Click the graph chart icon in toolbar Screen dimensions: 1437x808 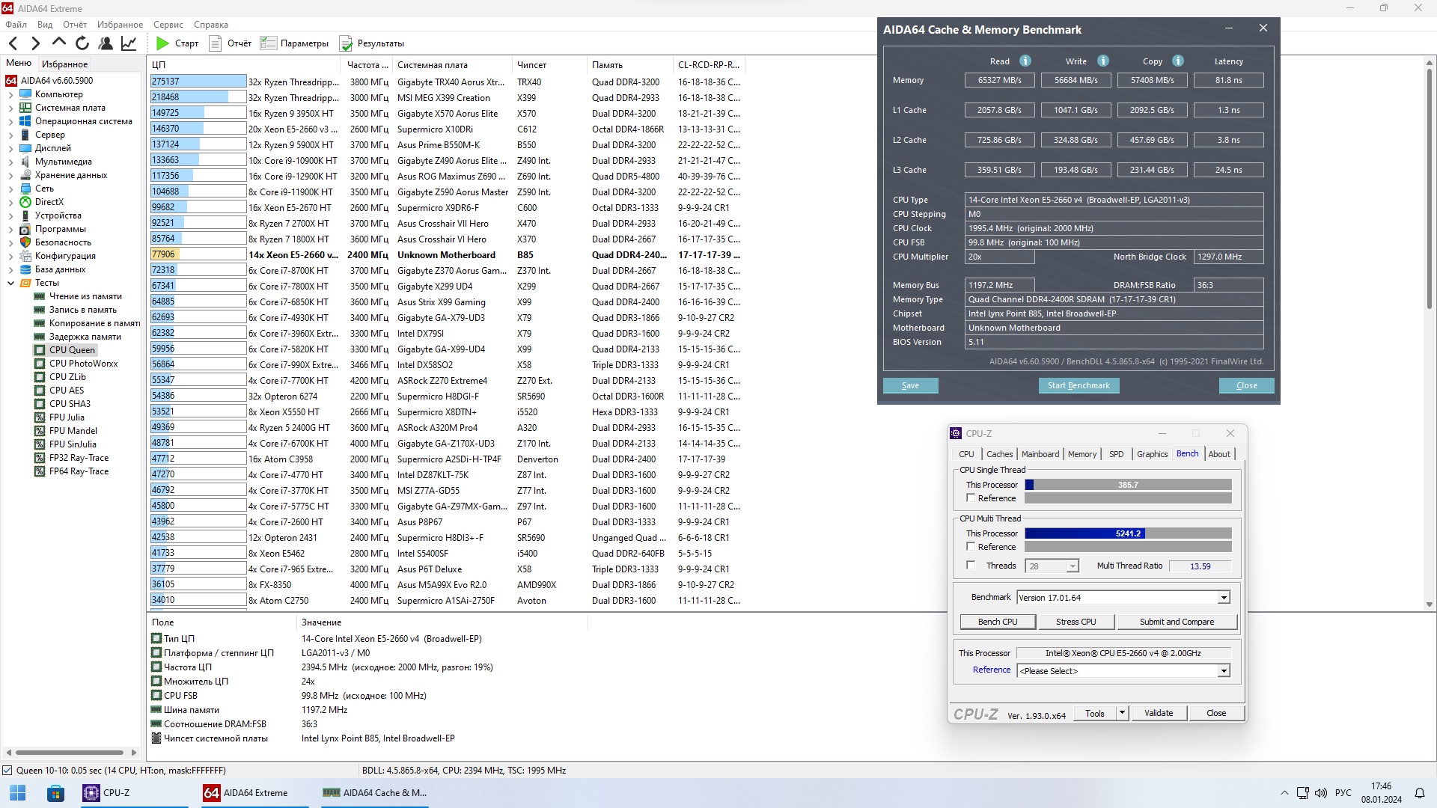pyautogui.click(x=129, y=43)
